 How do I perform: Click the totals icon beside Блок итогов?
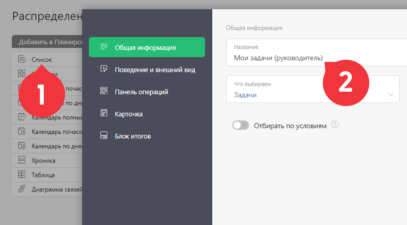pos(104,135)
